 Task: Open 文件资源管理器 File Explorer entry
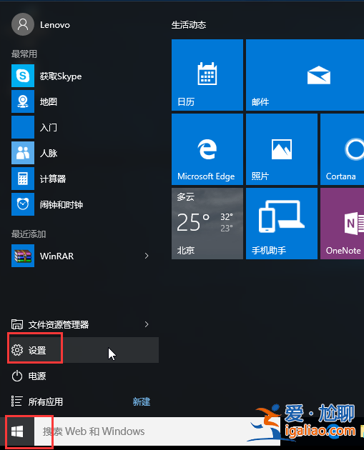(x=84, y=324)
